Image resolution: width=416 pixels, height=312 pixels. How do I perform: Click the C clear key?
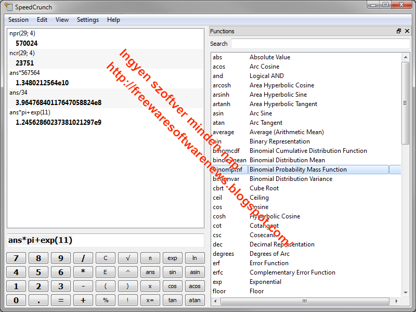106,258
